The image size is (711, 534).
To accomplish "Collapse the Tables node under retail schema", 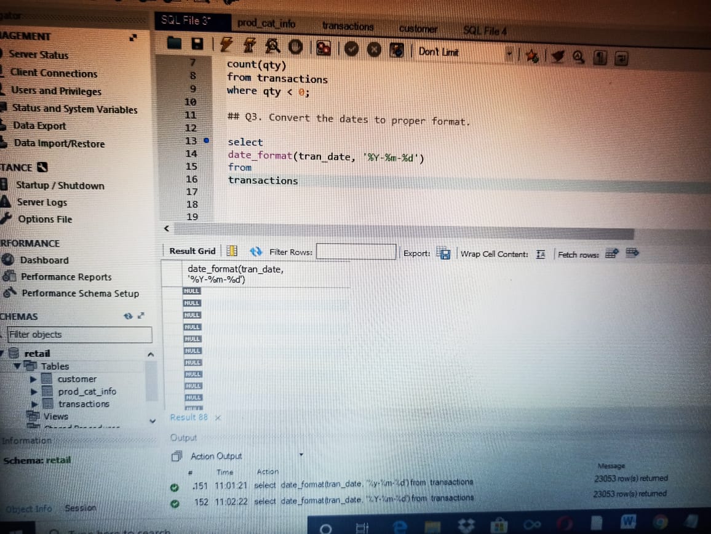I will point(17,366).
